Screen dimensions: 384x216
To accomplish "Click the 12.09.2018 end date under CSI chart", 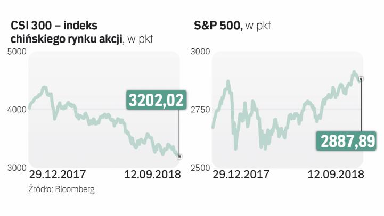I will coord(153,175).
